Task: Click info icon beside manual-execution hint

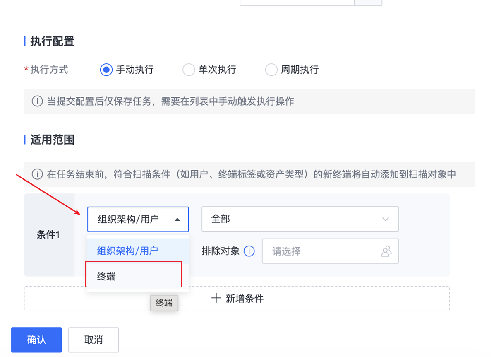Action: click(37, 101)
